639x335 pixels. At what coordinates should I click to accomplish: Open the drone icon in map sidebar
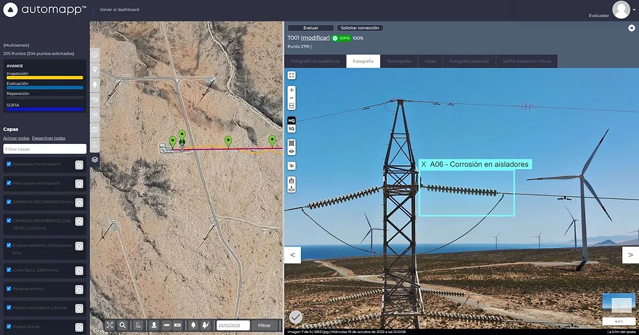(x=94, y=100)
